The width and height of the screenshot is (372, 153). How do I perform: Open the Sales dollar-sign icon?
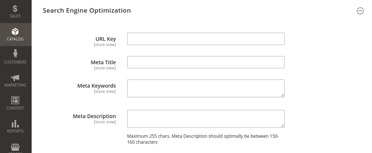point(15,9)
